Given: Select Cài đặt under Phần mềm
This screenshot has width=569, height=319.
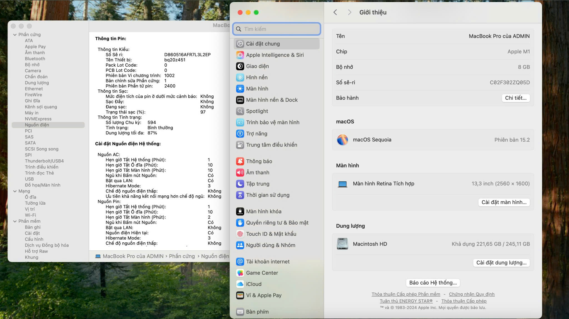Looking at the screenshot, I should coord(32,233).
